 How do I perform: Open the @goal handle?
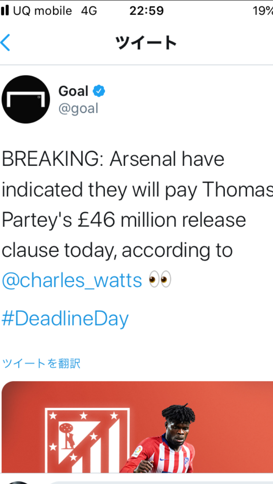(78, 109)
